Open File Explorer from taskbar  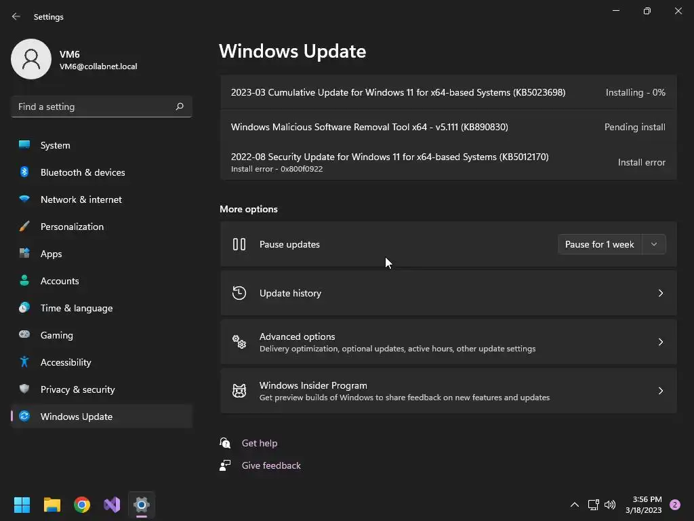(52, 505)
